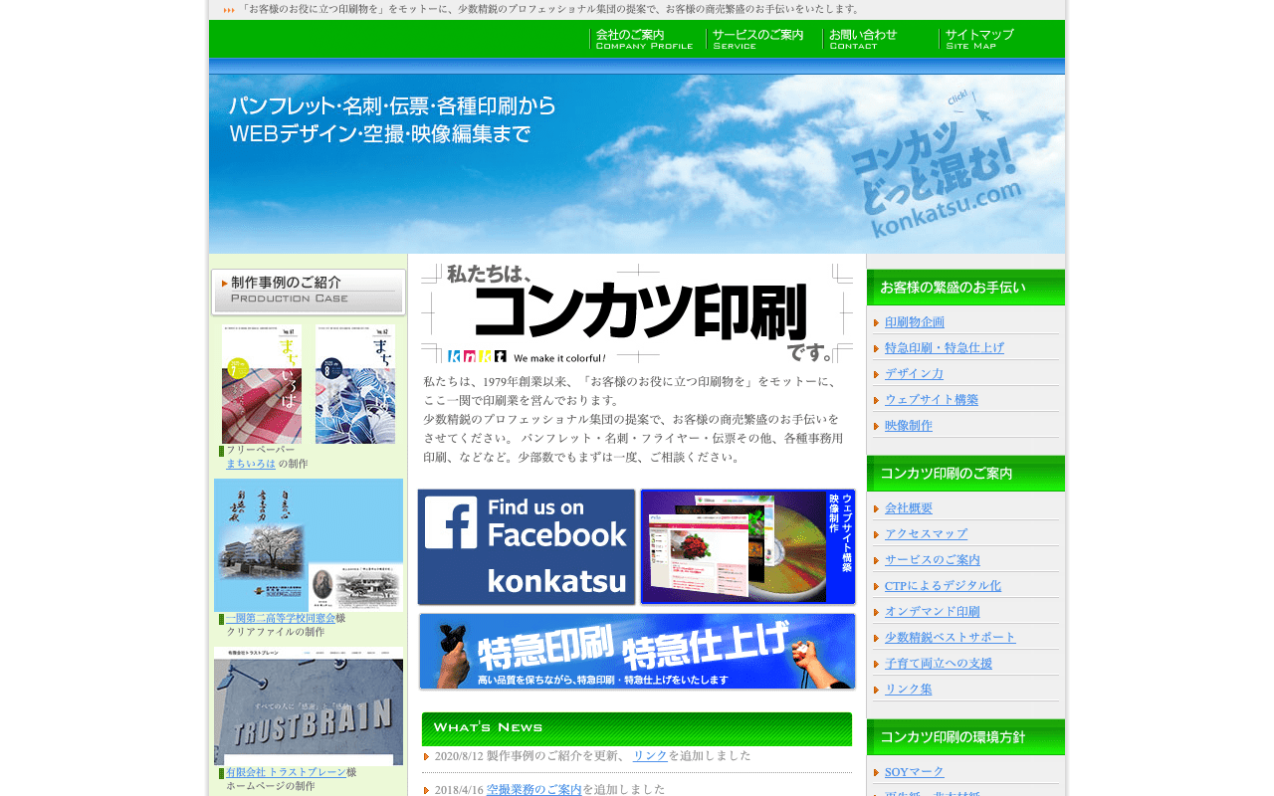This screenshot has width=1274, height=796.
Task: Open the 一関第二高等学校同窓会 link
Action: [281, 619]
